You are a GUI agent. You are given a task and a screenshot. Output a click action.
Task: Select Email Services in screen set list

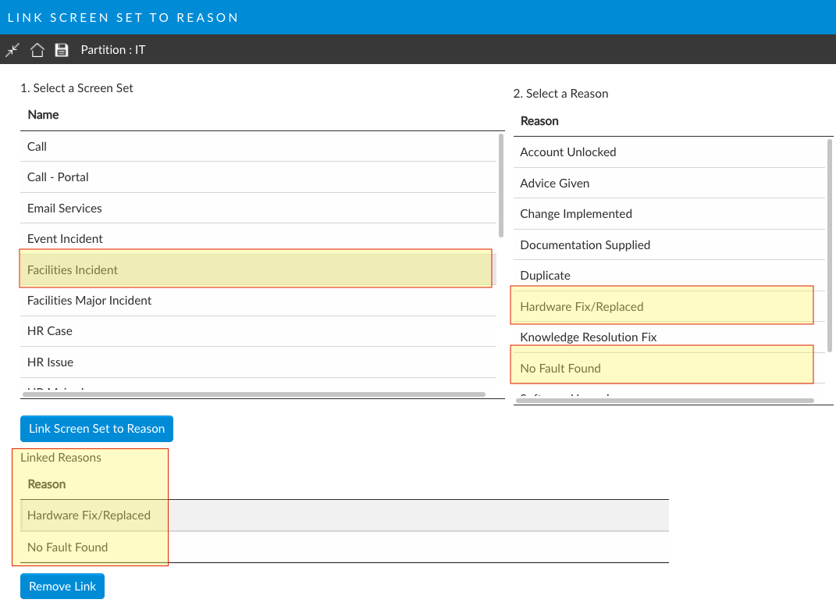(x=64, y=209)
